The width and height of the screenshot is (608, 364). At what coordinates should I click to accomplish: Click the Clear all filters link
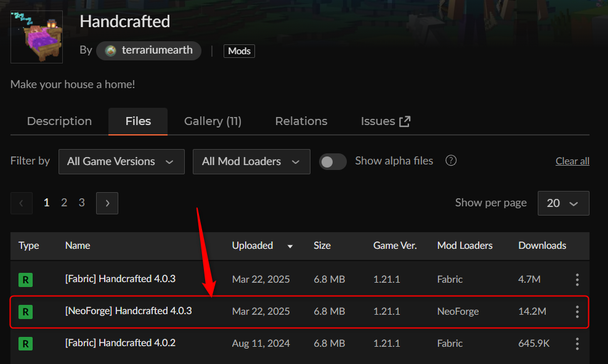click(x=572, y=161)
